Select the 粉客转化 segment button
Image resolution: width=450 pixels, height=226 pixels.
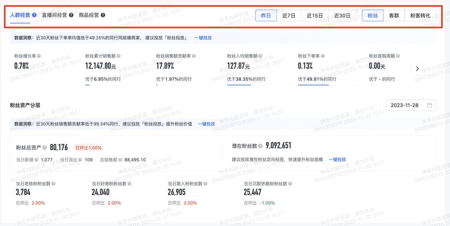point(420,15)
